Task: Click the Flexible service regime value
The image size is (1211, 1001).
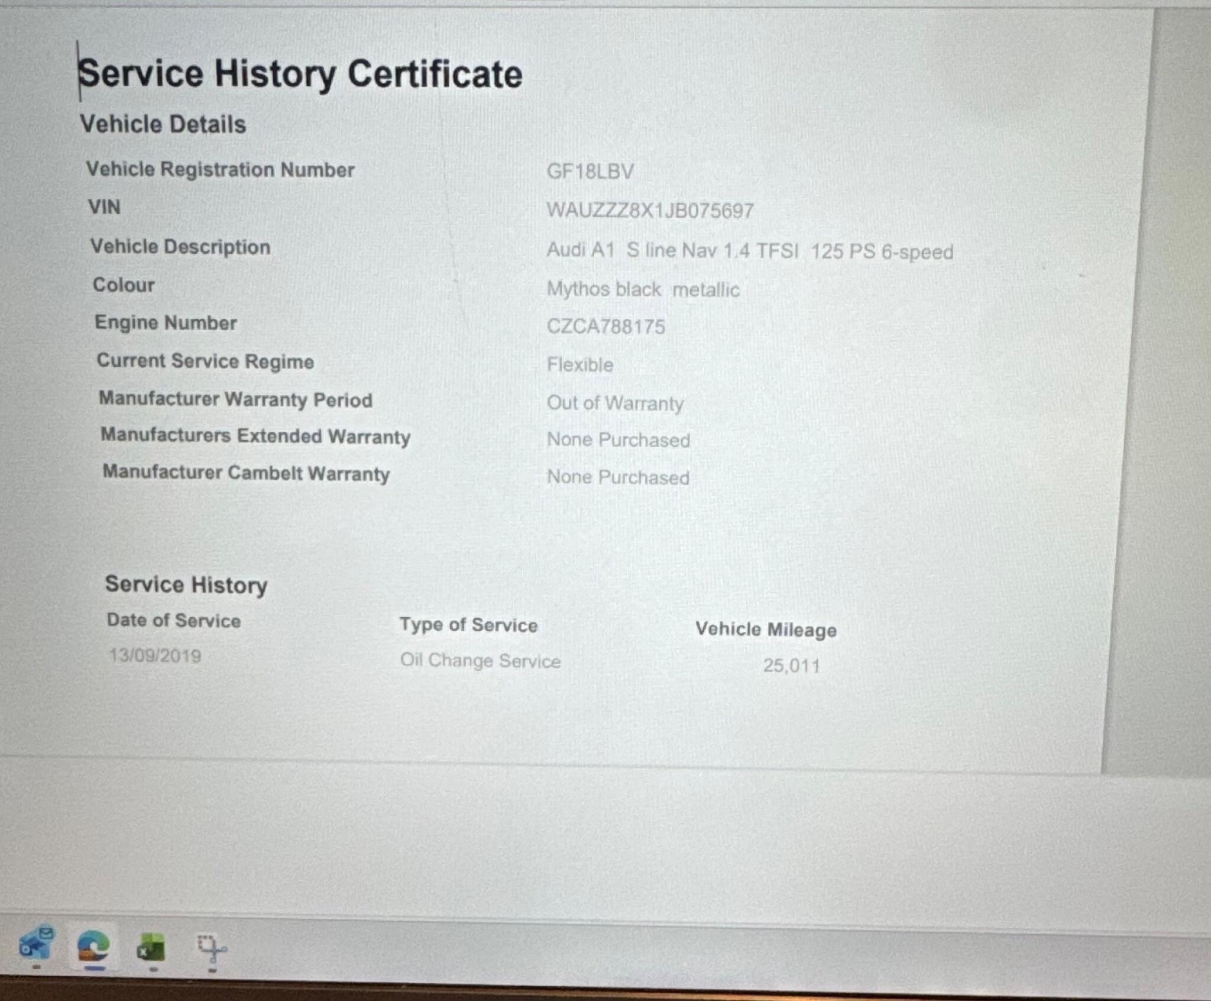Action: [579, 364]
